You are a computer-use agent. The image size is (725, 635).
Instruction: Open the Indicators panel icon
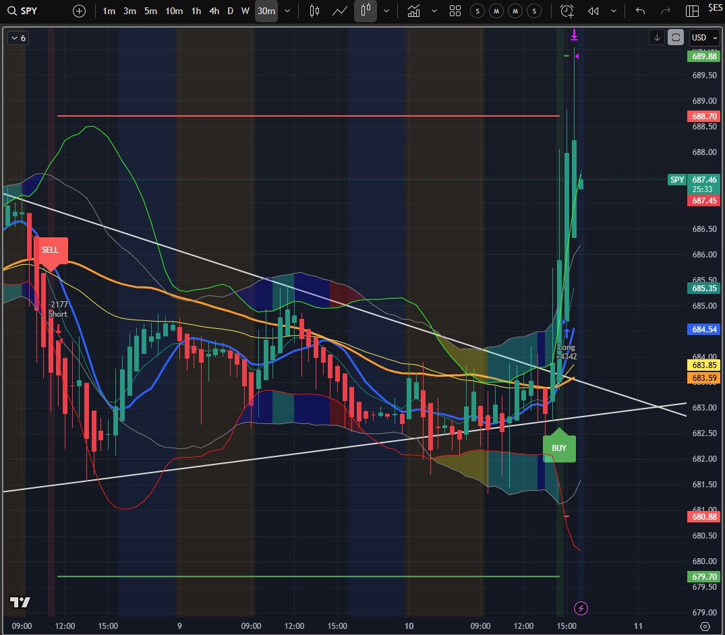413,11
